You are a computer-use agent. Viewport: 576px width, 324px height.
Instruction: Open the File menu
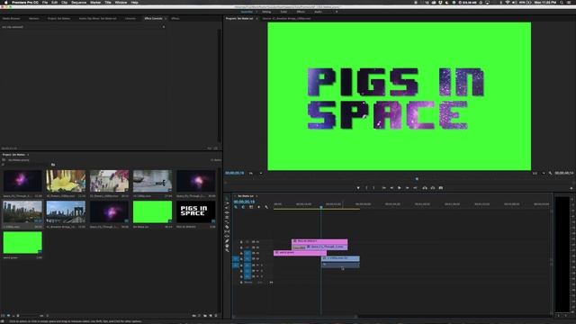point(45,2)
